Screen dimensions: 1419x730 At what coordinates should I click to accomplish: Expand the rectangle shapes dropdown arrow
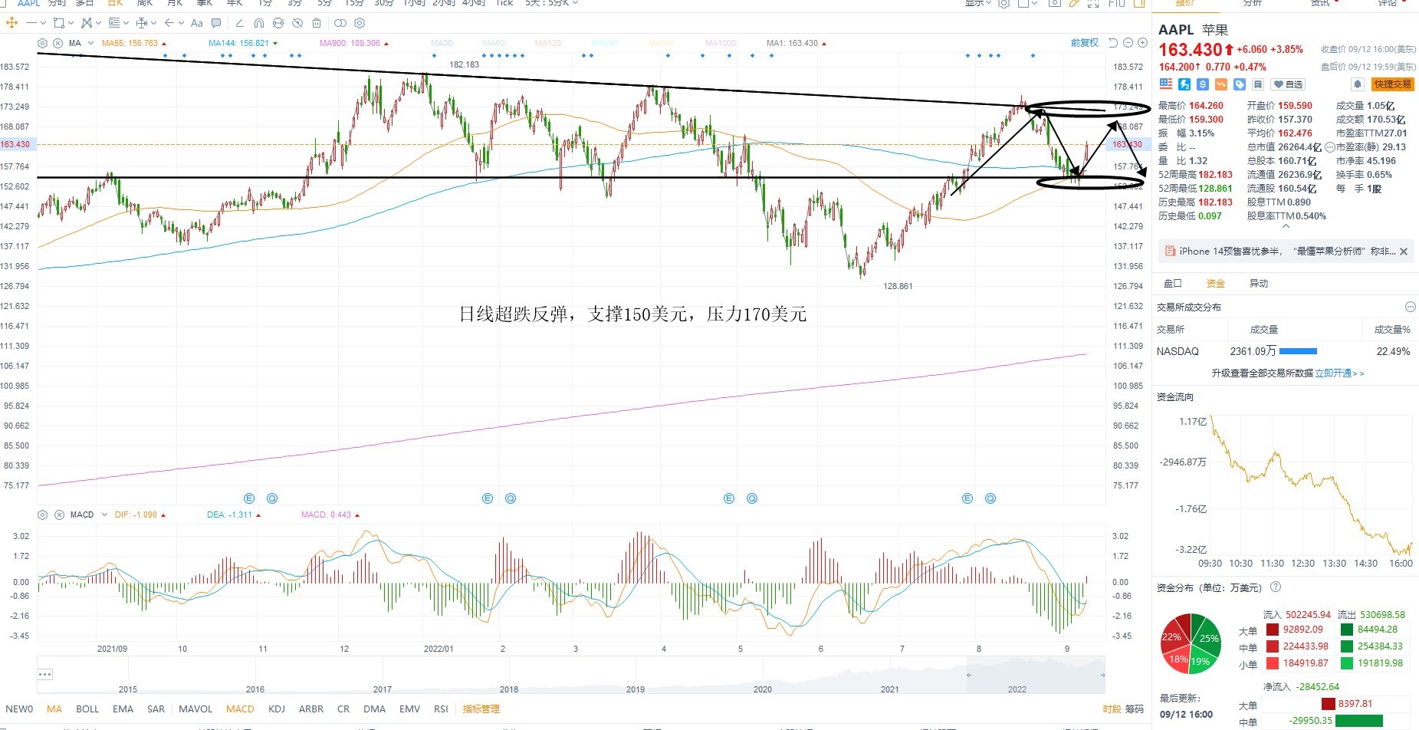pos(71,23)
